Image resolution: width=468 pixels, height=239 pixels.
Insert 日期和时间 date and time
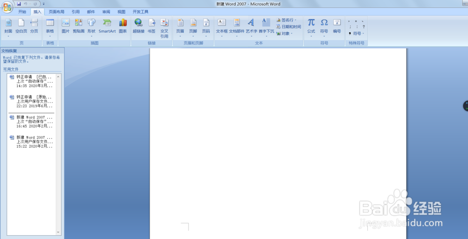(x=289, y=27)
